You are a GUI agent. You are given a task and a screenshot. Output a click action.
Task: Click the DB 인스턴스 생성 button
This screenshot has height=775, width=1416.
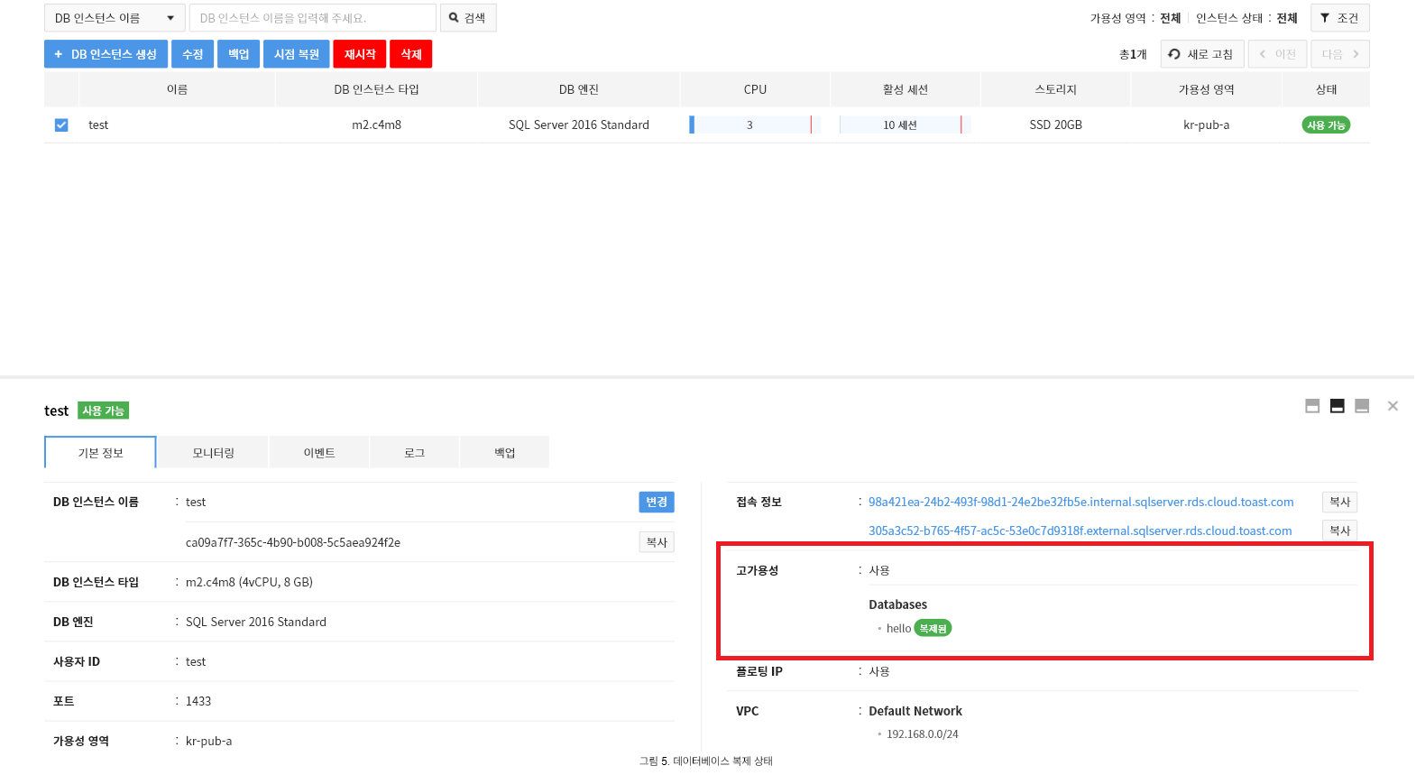[x=106, y=54]
